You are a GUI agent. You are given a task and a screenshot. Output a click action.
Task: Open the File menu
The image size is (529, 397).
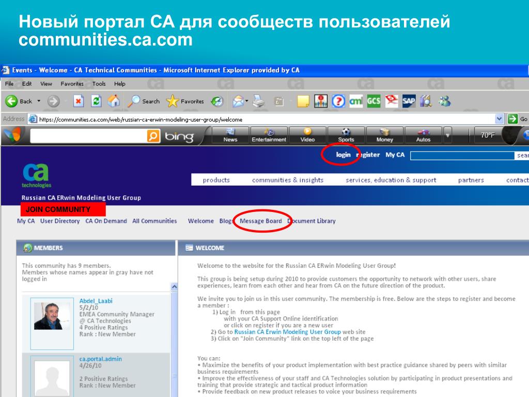coord(9,84)
